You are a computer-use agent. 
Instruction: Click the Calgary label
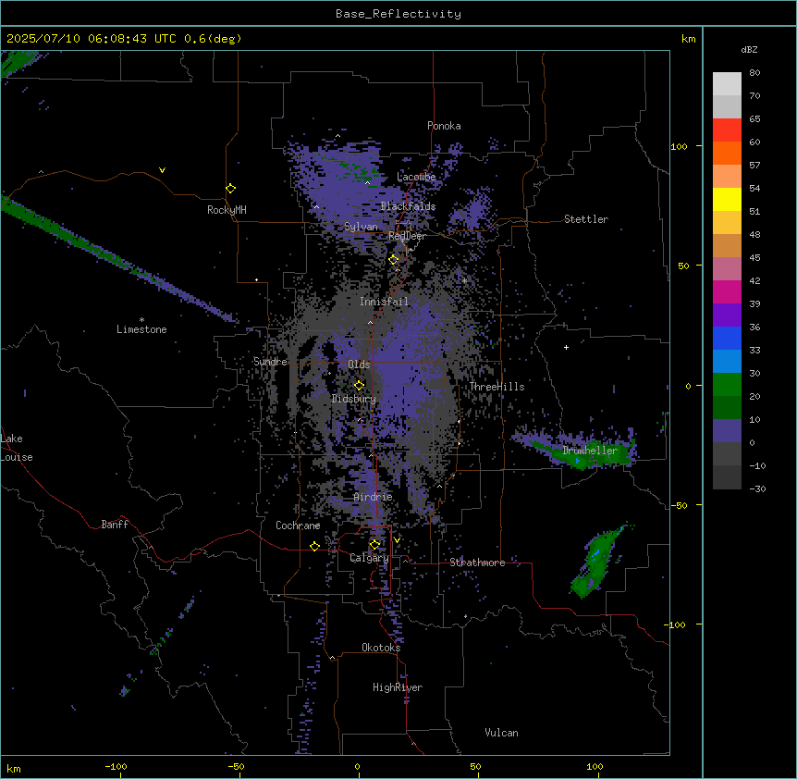click(370, 558)
